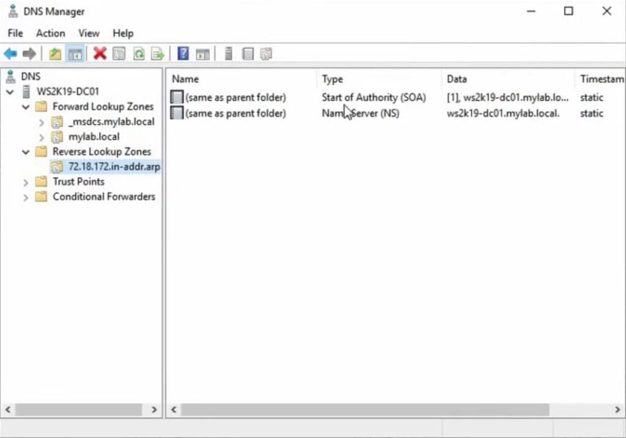Image resolution: width=626 pixels, height=438 pixels.
Task: Click the blue Back arrow in toolbar
Action: (10, 54)
